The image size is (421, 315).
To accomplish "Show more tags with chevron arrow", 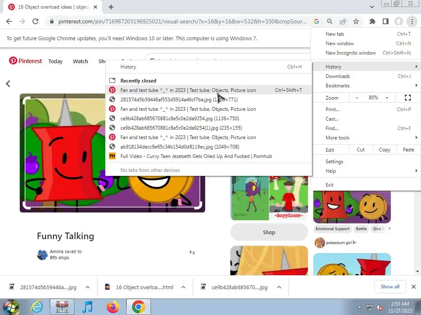I will (389, 228).
